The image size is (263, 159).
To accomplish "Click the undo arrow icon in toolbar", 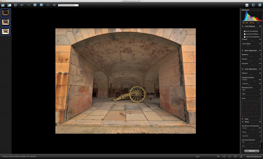I will [22, 5].
